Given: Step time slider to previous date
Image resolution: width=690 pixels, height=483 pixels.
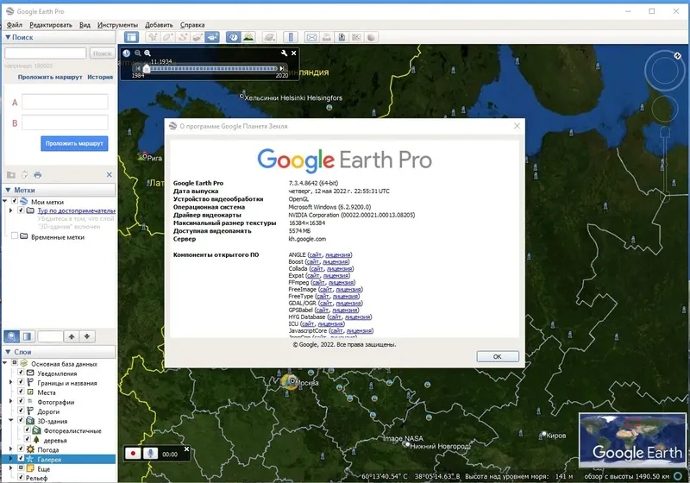Looking at the screenshot, I should (x=138, y=69).
